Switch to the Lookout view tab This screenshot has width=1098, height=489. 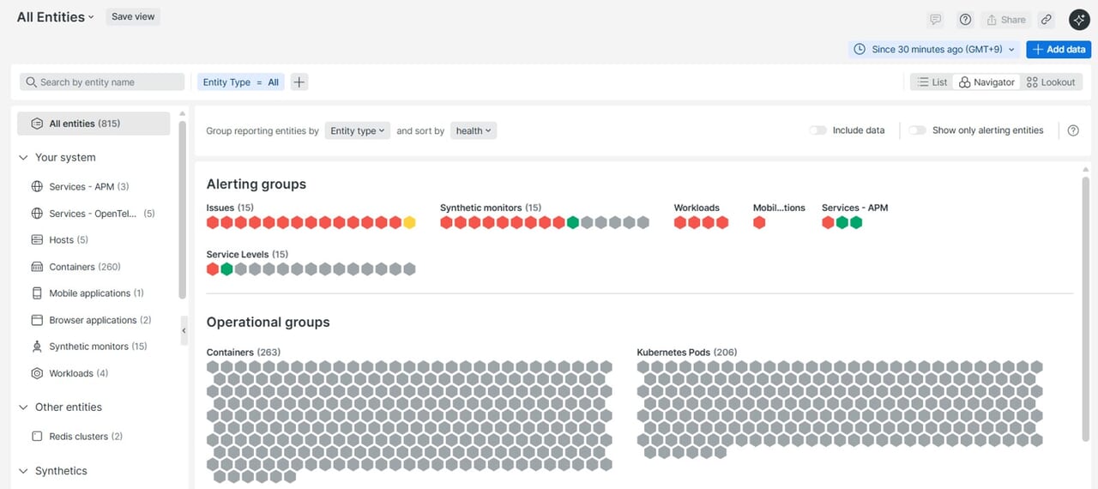click(1051, 82)
